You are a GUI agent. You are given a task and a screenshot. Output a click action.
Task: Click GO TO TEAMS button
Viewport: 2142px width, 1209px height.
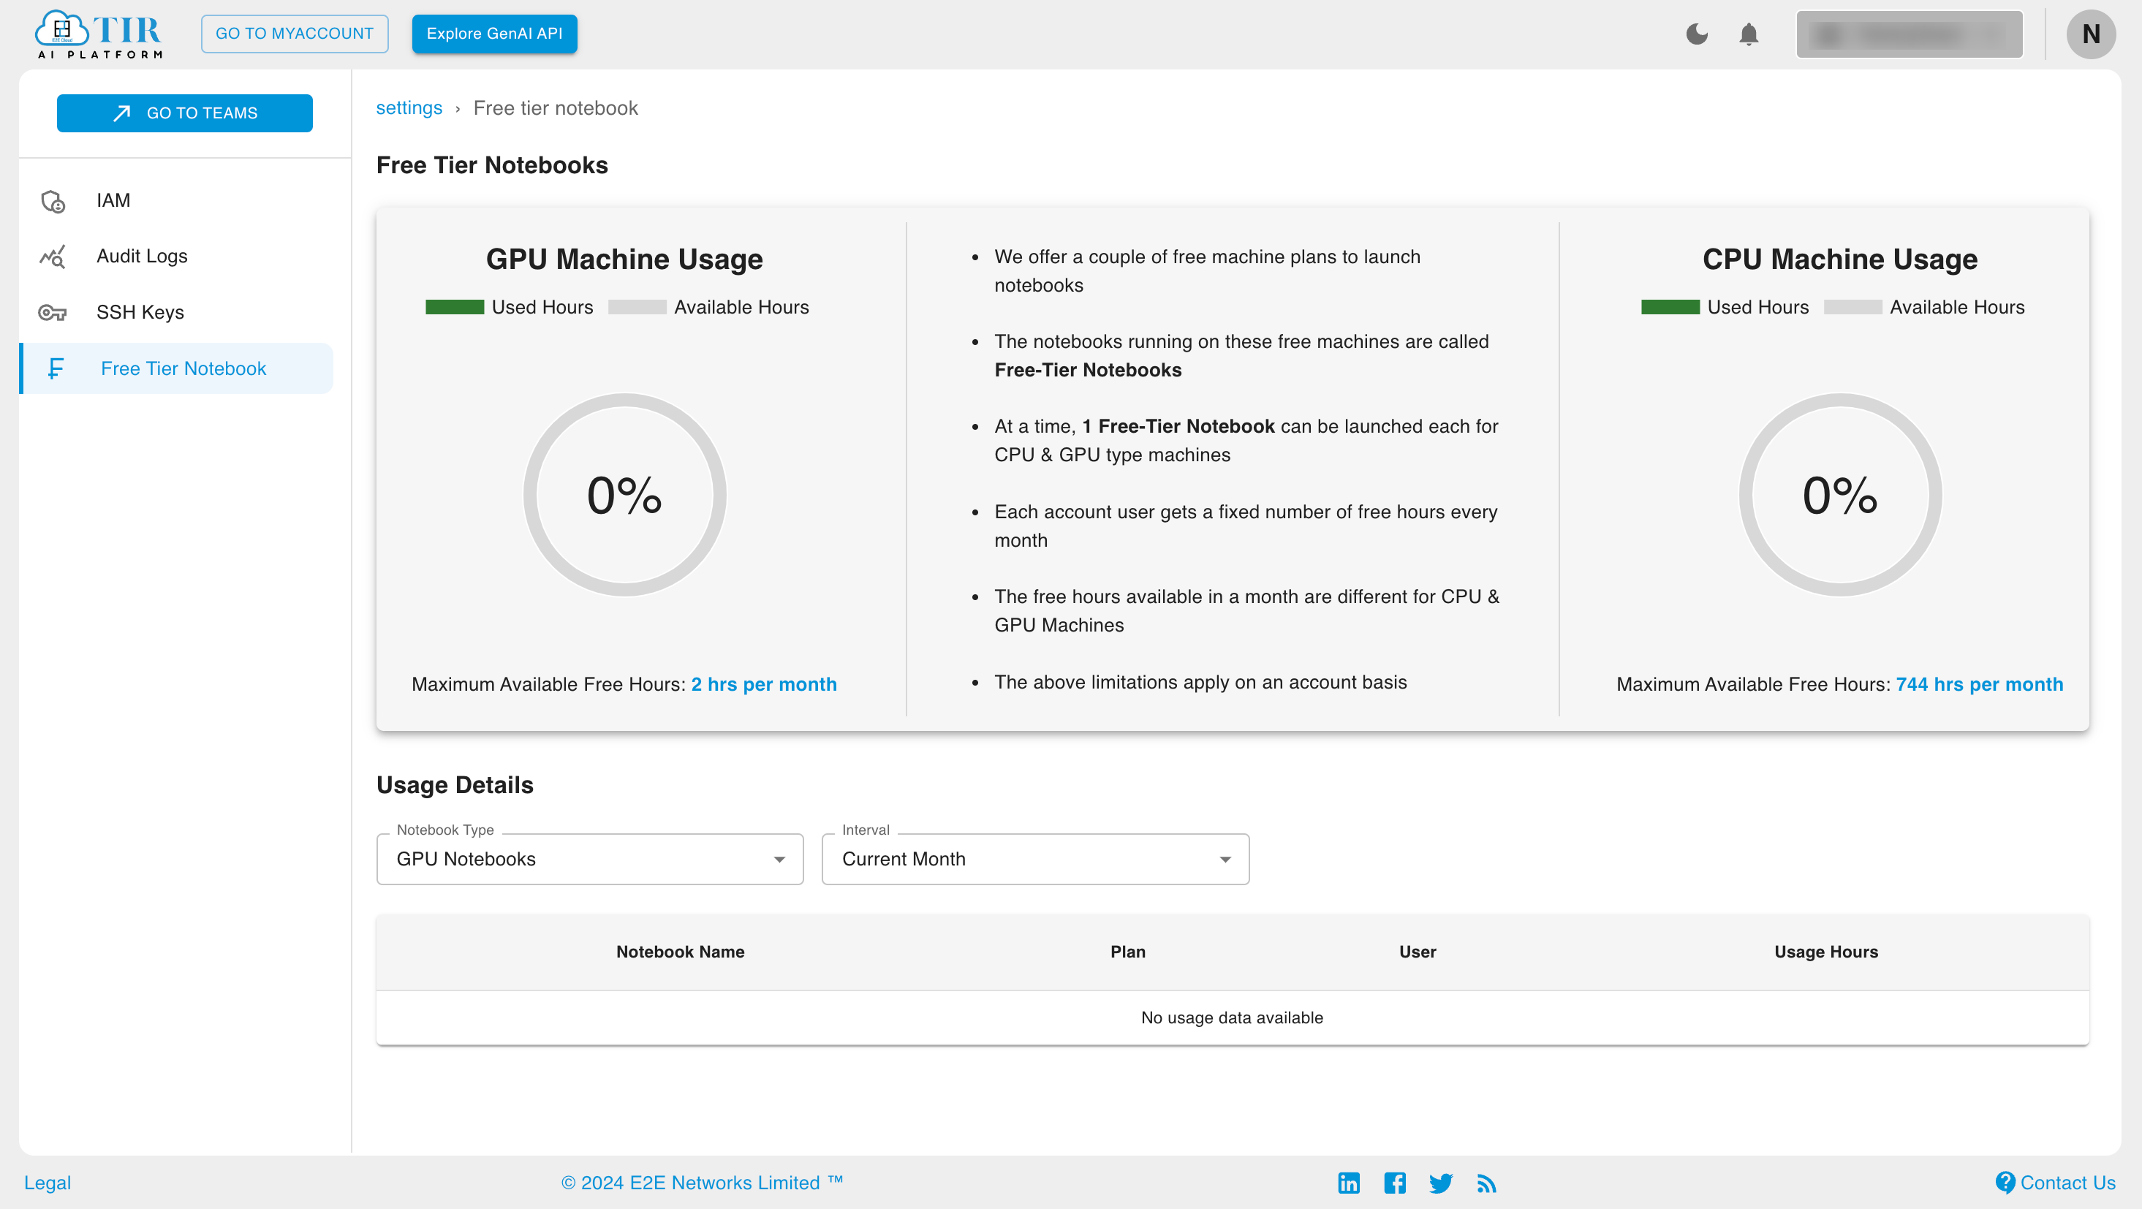point(186,112)
